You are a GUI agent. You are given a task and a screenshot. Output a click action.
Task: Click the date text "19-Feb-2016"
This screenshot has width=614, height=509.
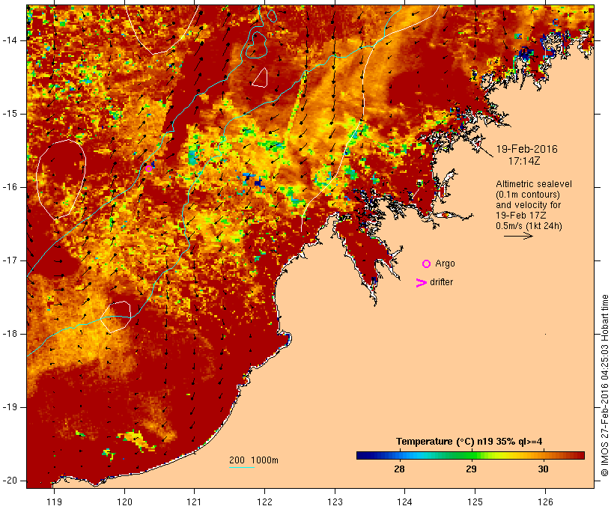click(526, 149)
